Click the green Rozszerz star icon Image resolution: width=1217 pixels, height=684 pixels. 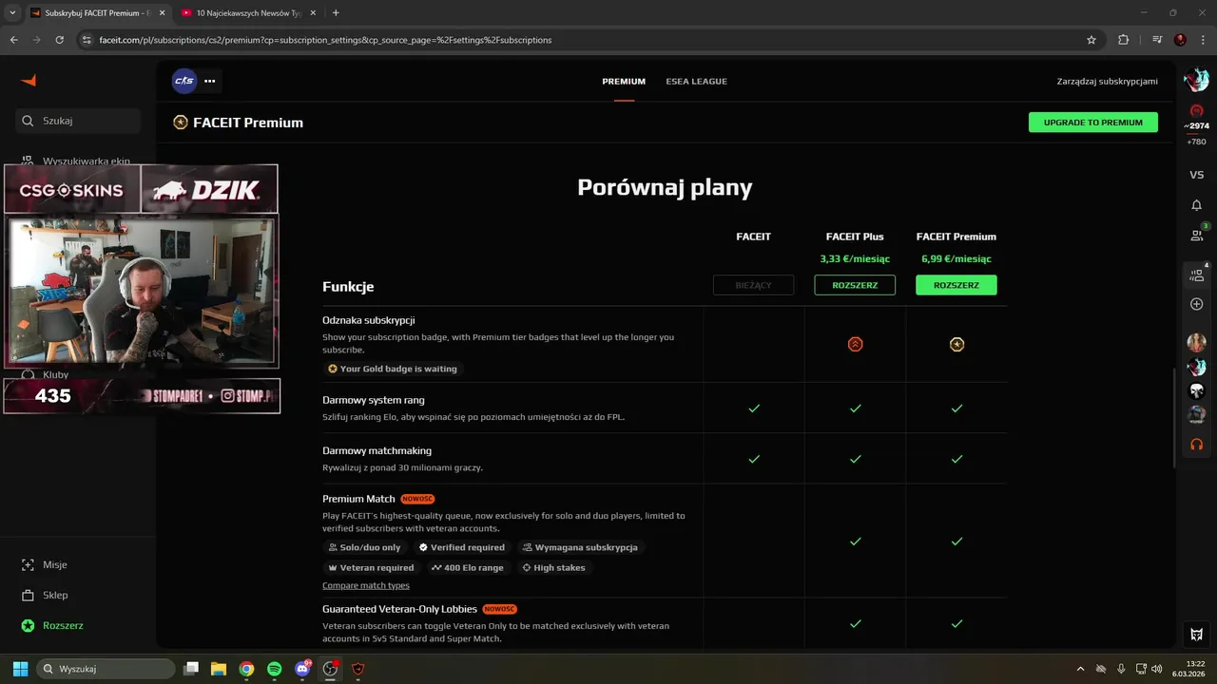pos(28,625)
